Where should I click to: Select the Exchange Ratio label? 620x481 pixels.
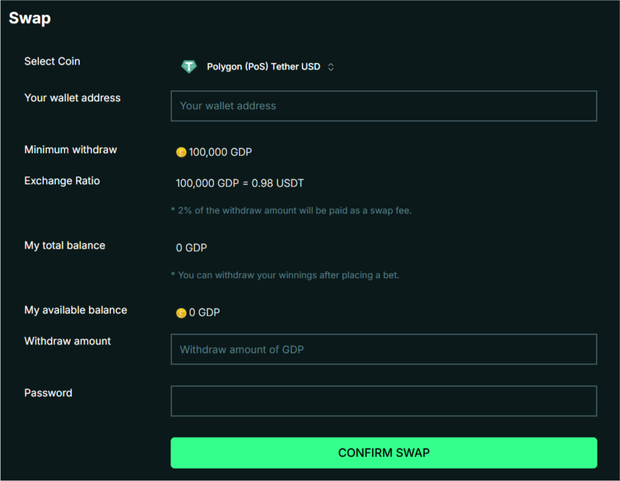(x=62, y=181)
